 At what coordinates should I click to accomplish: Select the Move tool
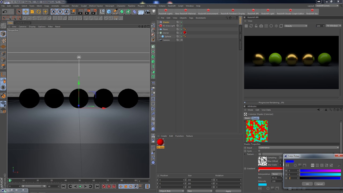[25, 12]
